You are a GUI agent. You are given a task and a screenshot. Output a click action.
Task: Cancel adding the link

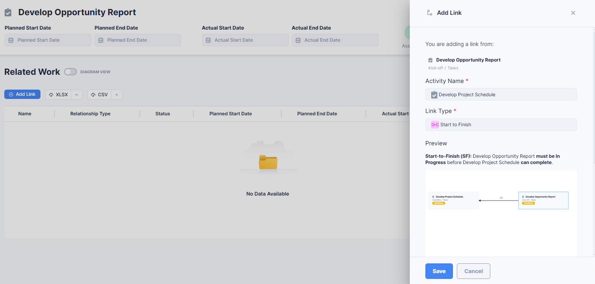click(474, 271)
